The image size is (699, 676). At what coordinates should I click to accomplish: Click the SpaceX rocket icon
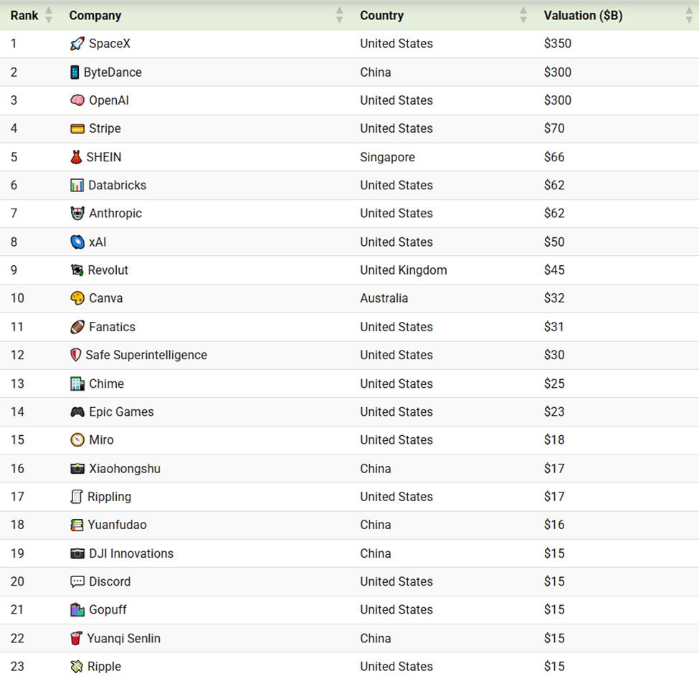pos(77,44)
